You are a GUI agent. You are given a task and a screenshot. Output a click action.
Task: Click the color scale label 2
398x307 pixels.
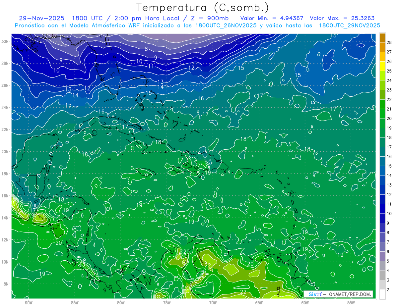(x=388, y=290)
